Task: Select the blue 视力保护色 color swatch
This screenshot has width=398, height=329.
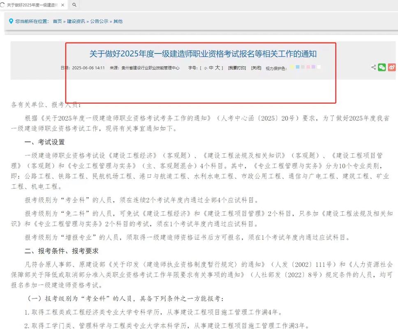Action: tap(298, 67)
